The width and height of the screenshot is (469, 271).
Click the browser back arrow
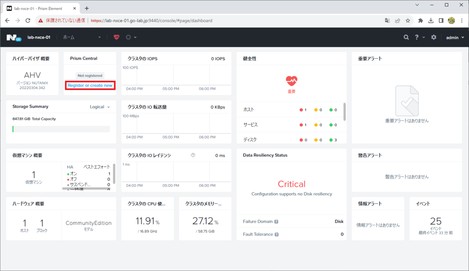[x=7, y=20]
